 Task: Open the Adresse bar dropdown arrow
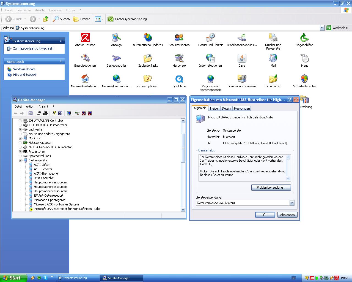[322, 28]
